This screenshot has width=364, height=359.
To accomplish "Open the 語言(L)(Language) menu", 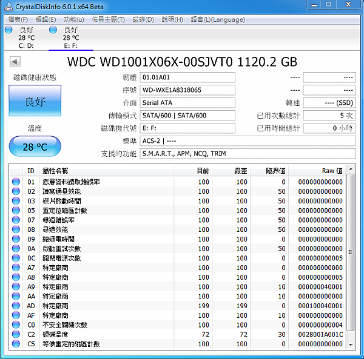I will click(218, 19).
